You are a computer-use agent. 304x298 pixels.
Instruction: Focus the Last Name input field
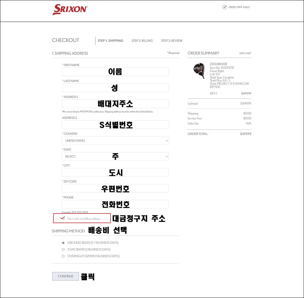click(115, 88)
